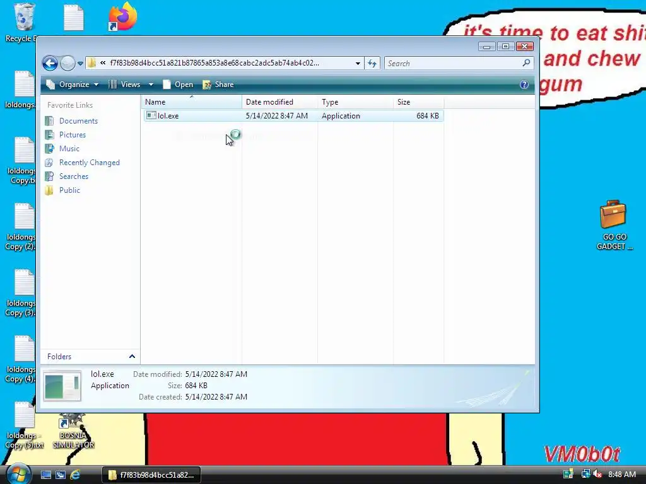646x484 pixels.
Task: Open the Organize menu
Action: point(73,84)
